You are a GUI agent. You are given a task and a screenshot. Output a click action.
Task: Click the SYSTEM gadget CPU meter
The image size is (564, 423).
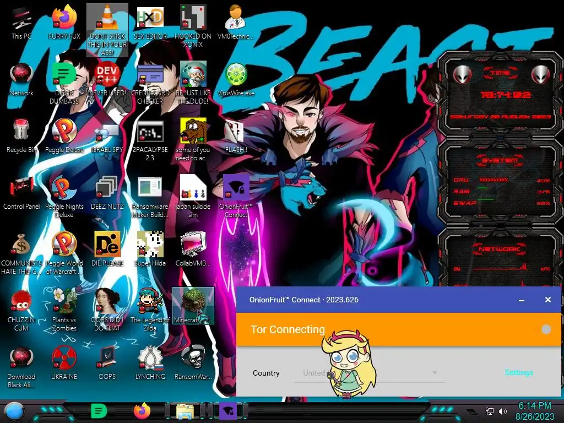coord(502,180)
